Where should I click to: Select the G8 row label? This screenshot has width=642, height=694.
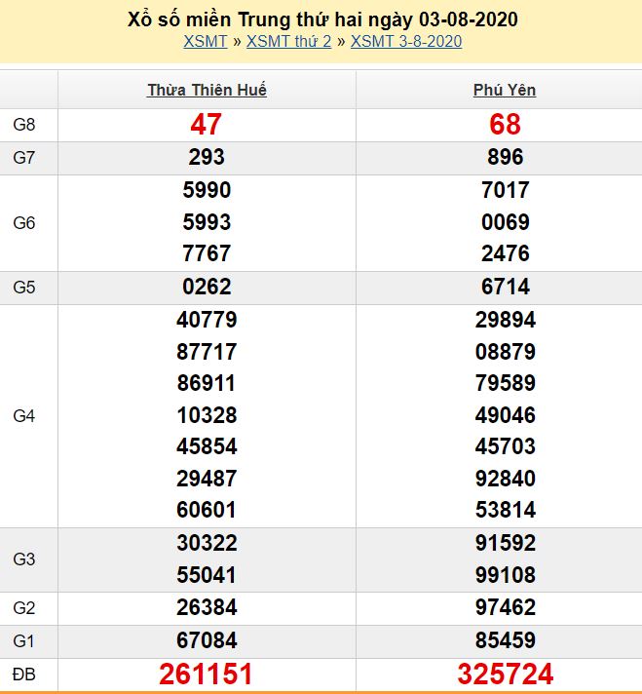[x=24, y=125]
